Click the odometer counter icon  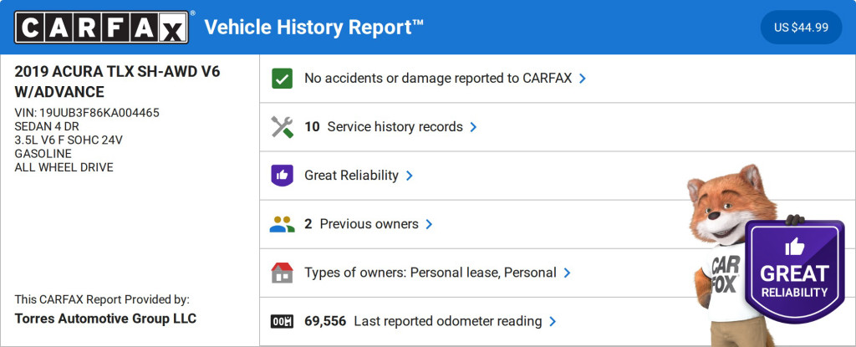pos(283,321)
